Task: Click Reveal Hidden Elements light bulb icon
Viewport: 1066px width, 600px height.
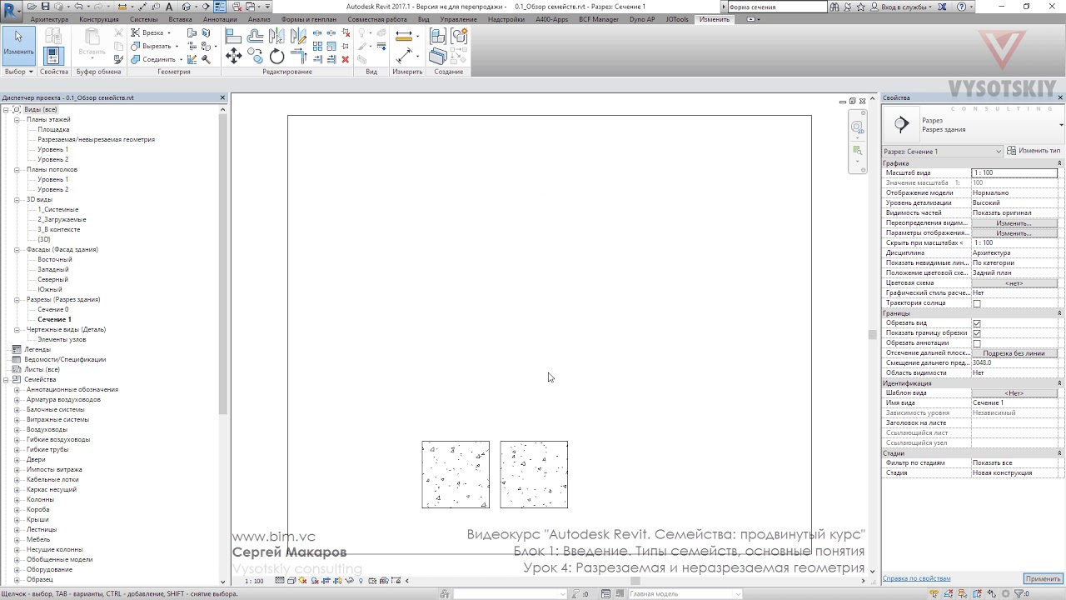Action: 361,580
